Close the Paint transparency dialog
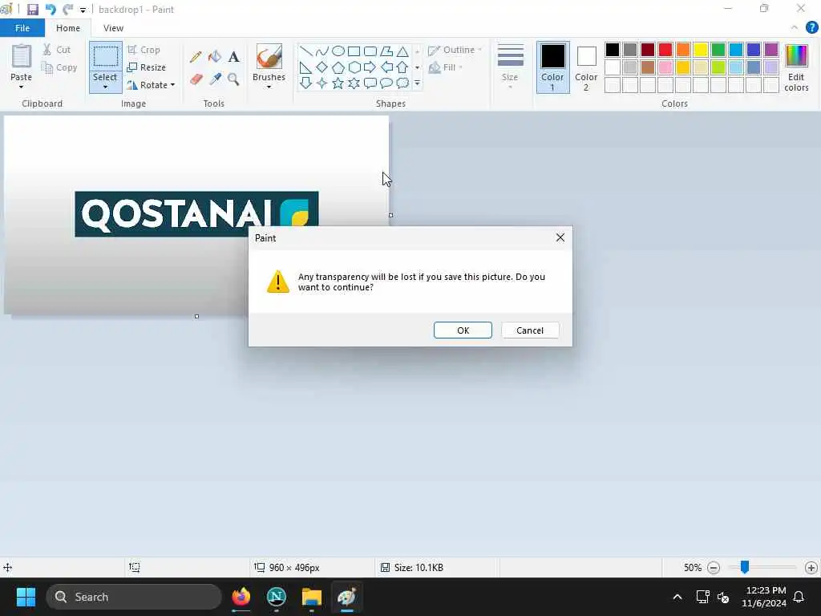The width and height of the screenshot is (821, 616). pos(560,237)
